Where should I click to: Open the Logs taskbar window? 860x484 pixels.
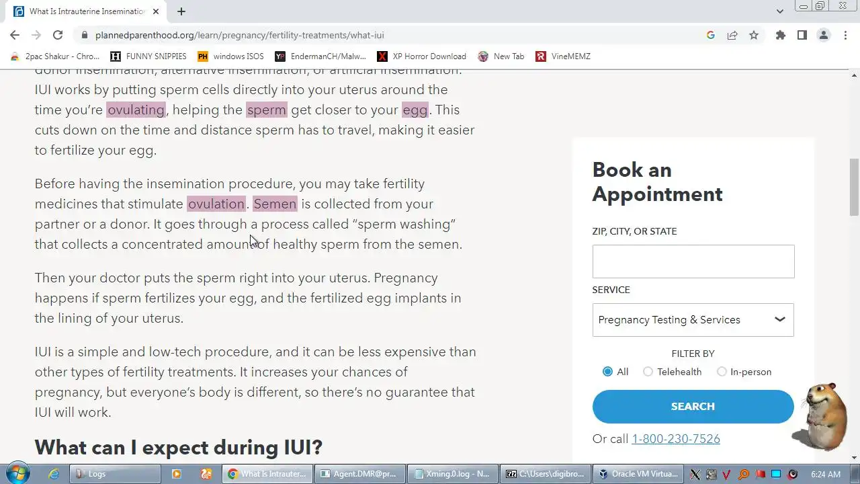pos(115,474)
